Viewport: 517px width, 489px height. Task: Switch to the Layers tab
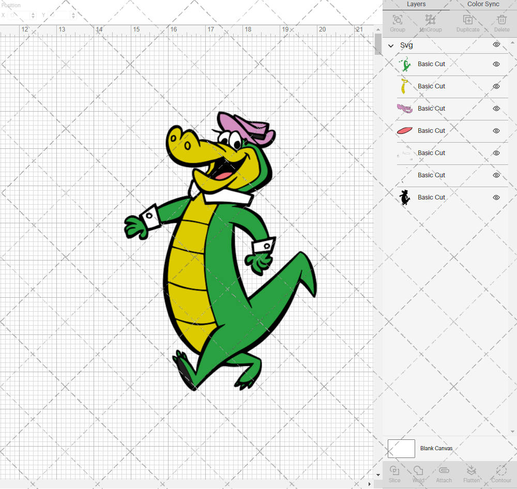(x=416, y=4)
